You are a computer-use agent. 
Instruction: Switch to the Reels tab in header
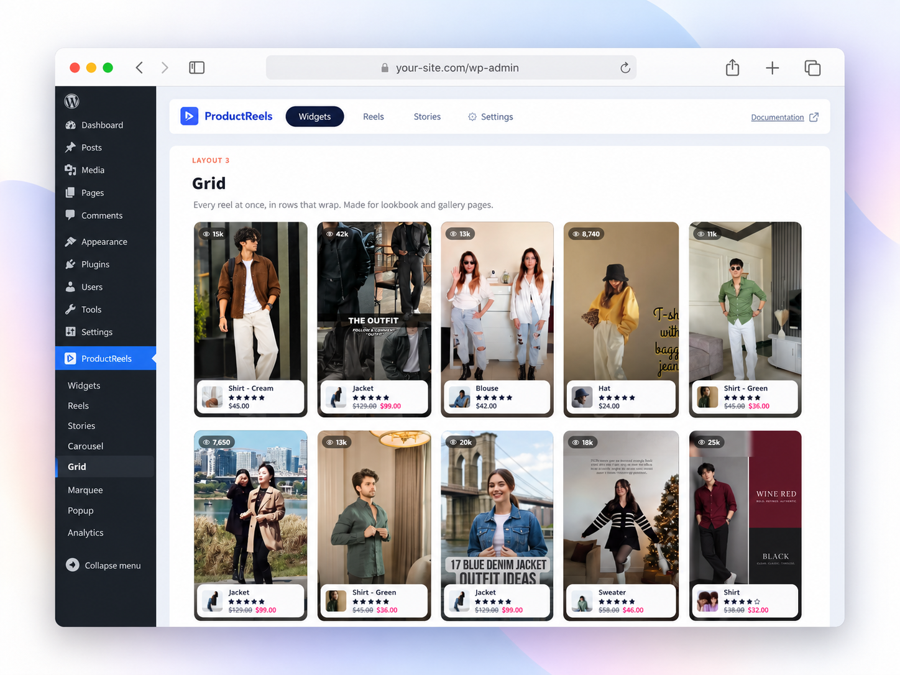coord(374,116)
